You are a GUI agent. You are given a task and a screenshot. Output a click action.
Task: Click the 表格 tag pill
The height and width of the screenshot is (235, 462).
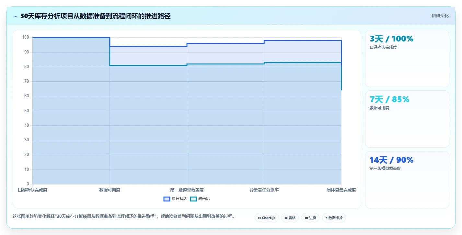point(290,218)
